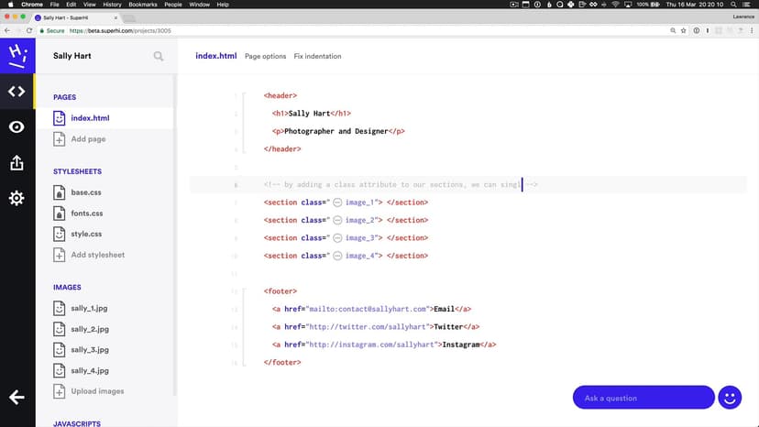Click the back arrow in left sidebar

16,397
